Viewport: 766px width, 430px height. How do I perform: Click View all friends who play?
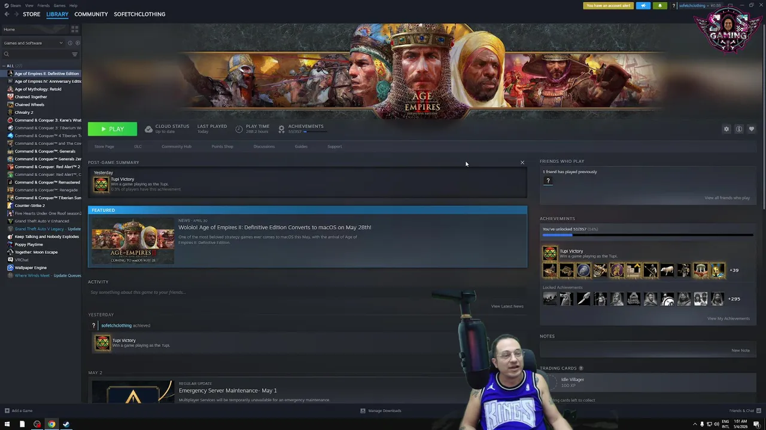727,198
